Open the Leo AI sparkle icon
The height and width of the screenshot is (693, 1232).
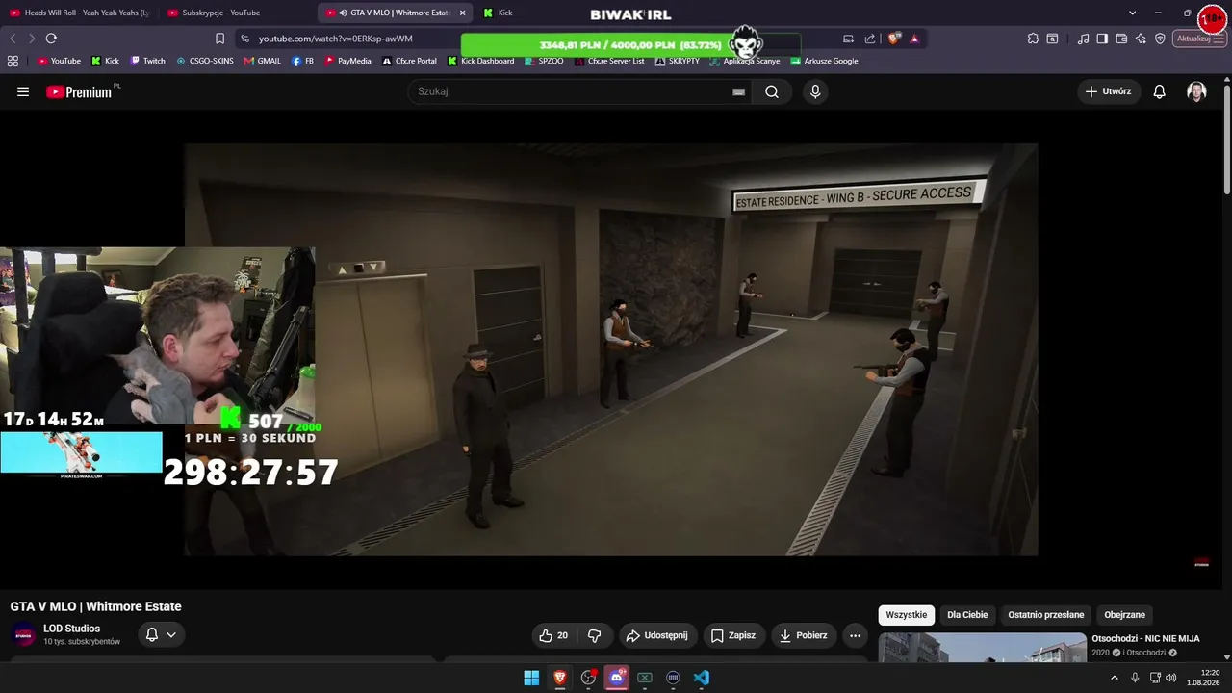[x=1141, y=38]
